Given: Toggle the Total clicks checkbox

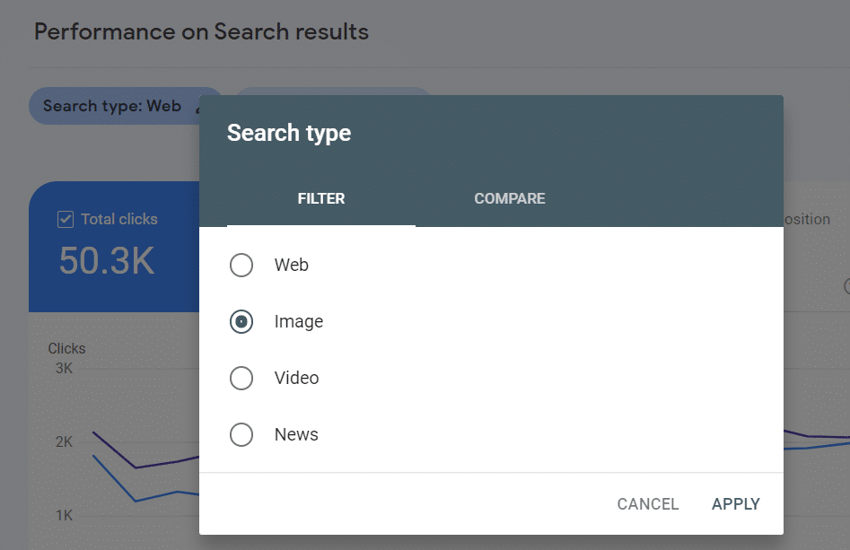Looking at the screenshot, I should [66, 220].
